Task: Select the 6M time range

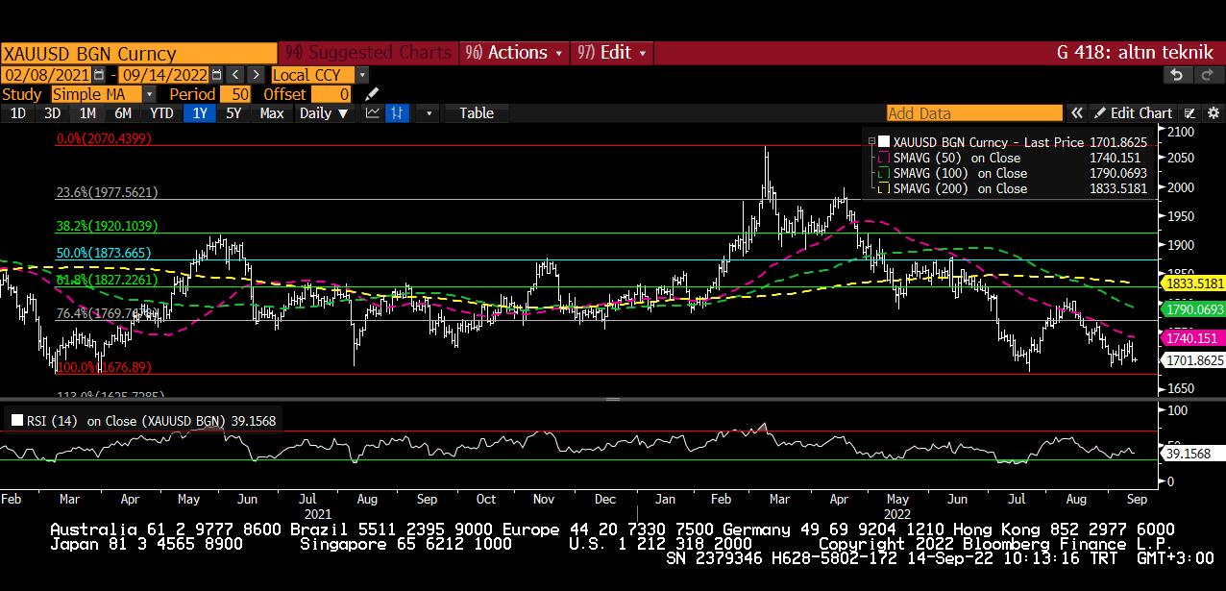Action: coord(123,113)
